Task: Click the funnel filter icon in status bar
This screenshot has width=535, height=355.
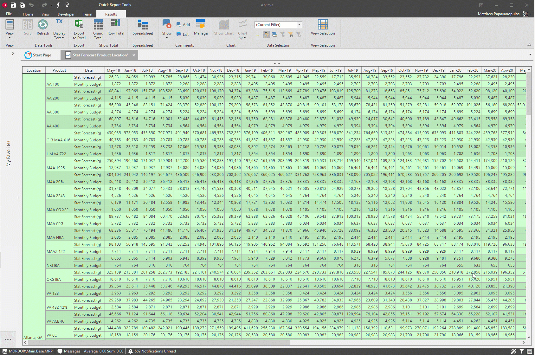Action: click(522, 351)
